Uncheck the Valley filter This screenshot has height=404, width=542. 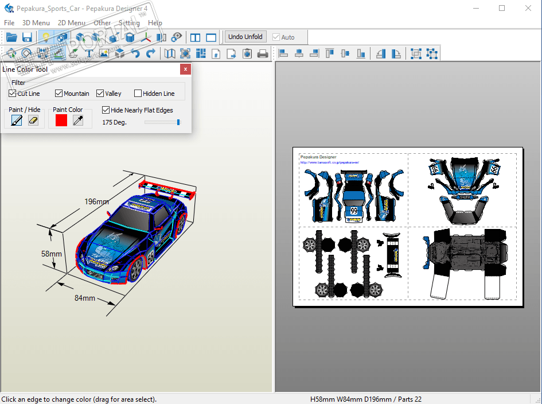100,94
